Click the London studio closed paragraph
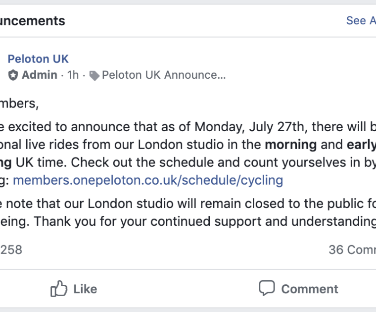Screen dimensions: 376x312 pos(188,213)
